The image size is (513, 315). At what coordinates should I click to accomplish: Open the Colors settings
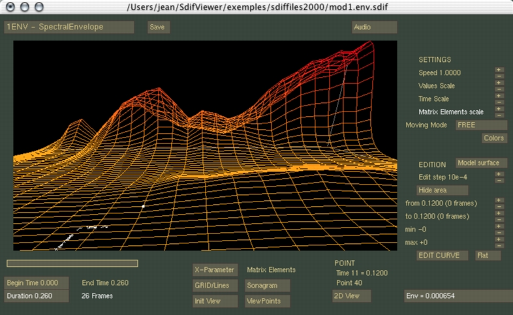click(x=494, y=138)
